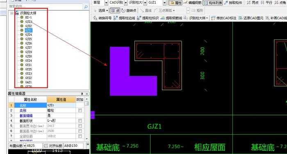
Task: Select GJZ7 in component tree
Action: [29, 48]
